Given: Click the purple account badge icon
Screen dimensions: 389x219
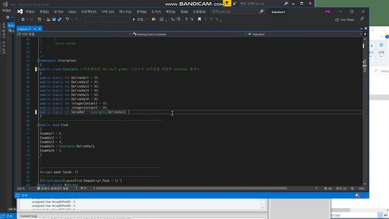Looking at the screenshot, I should pos(328,12).
